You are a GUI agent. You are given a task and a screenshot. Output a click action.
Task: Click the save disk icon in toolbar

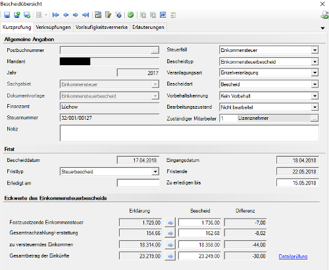point(7,15)
